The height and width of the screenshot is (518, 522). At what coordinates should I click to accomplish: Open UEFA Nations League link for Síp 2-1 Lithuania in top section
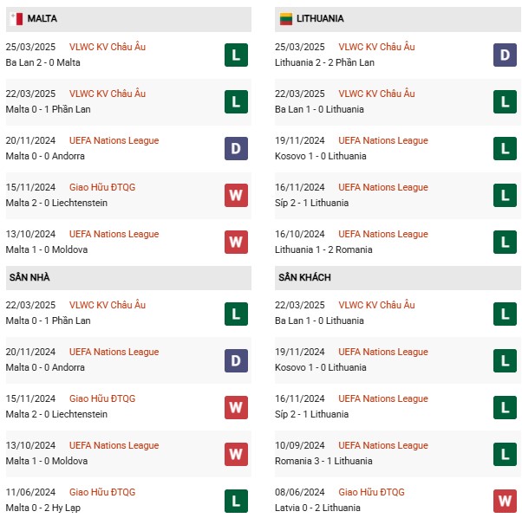coord(383,187)
